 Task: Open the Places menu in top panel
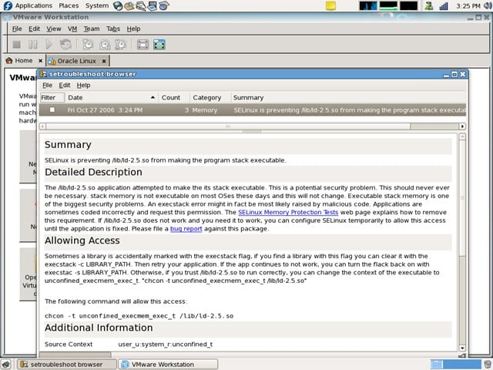click(69, 5)
